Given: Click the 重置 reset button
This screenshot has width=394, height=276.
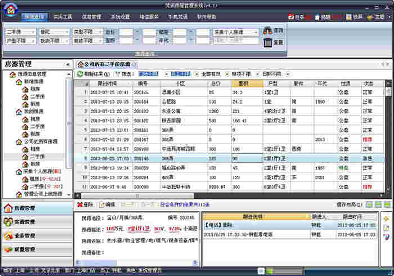Looking at the screenshot, I should [274, 42].
